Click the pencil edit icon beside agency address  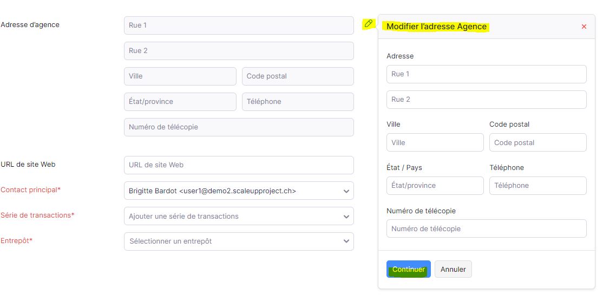point(369,23)
